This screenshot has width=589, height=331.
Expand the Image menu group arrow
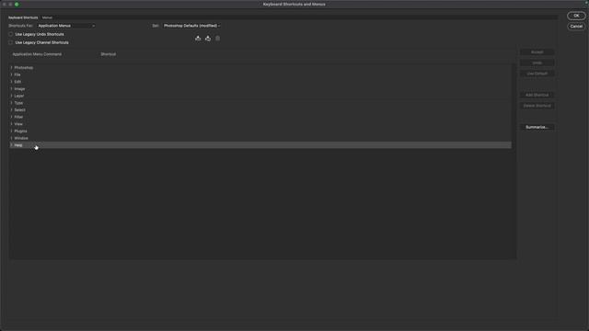(11, 88)
